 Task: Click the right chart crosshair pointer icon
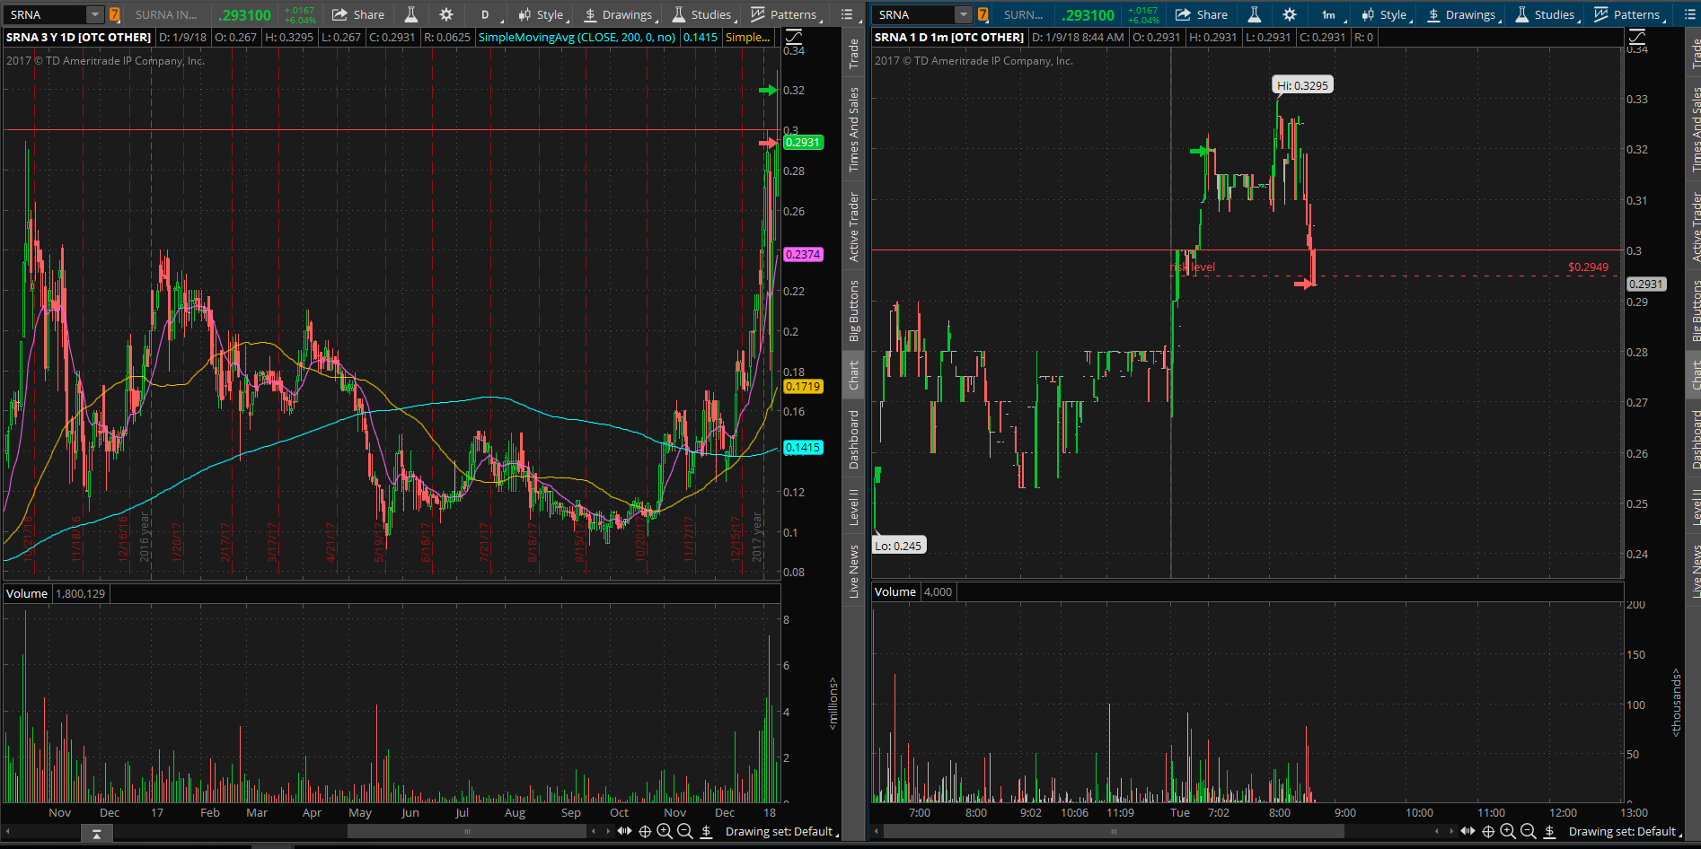coord(1488,831)
